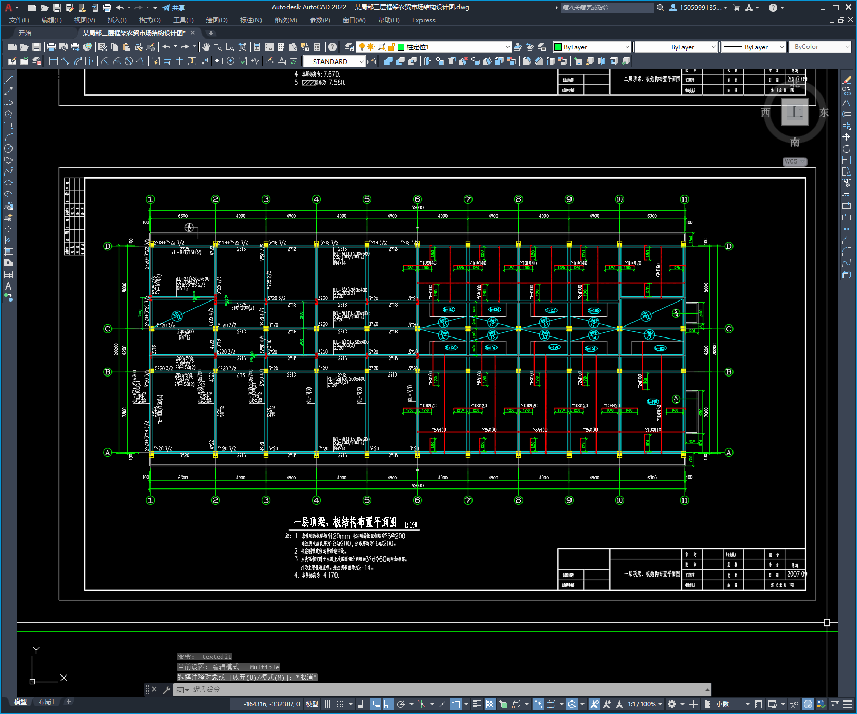The height and width of the screenshot is (714, 857).
Task: Toggle Object Snap in status bar
Action: (x=456, y=704)
